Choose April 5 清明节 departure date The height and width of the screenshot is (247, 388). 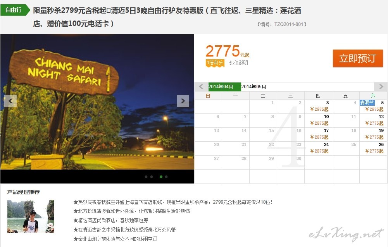click(x=373, y=106)
